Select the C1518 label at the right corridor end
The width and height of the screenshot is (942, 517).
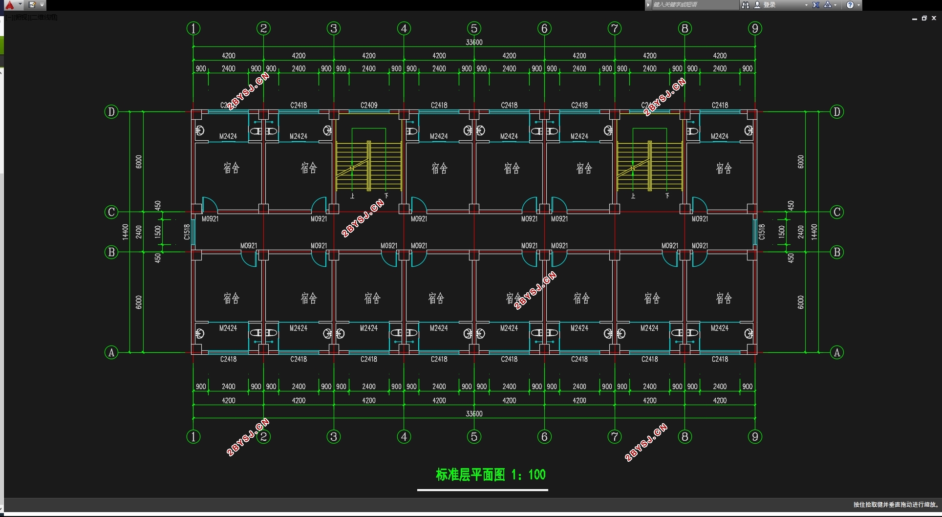[762, 232]
